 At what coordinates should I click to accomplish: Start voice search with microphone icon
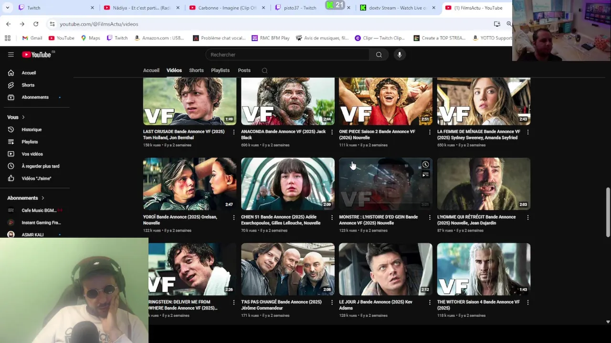coord(400,55)
